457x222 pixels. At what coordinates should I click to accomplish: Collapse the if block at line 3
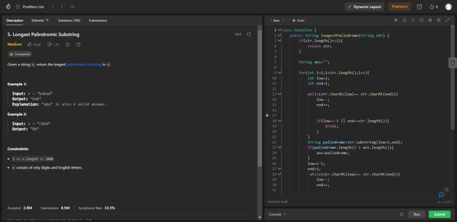point(279,40)
